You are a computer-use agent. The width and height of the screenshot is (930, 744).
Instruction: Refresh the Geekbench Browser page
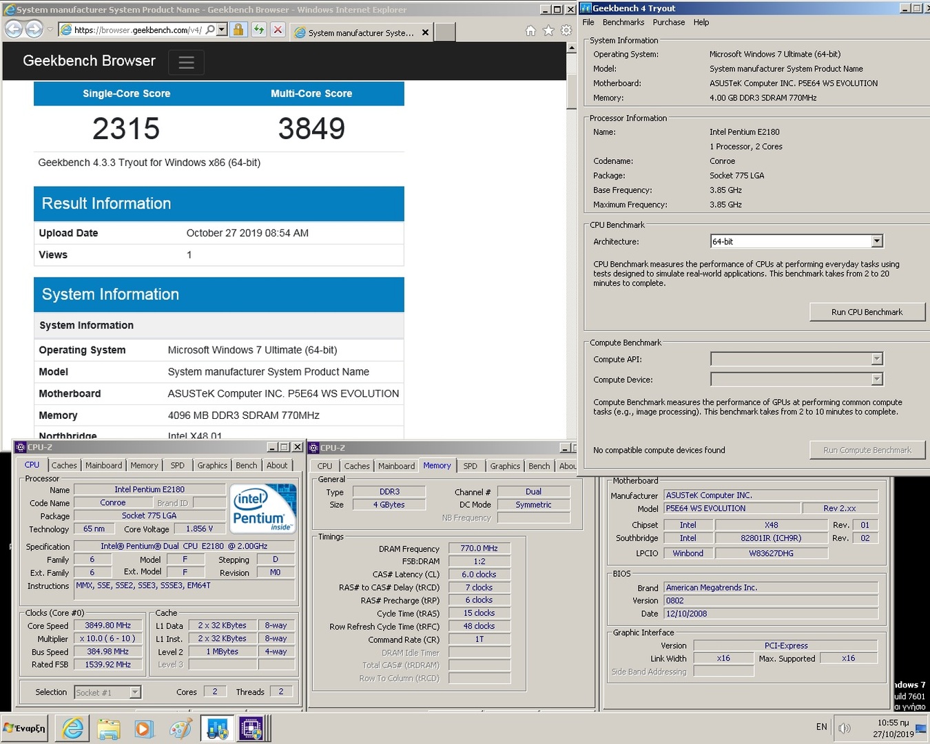pos(258,30)
